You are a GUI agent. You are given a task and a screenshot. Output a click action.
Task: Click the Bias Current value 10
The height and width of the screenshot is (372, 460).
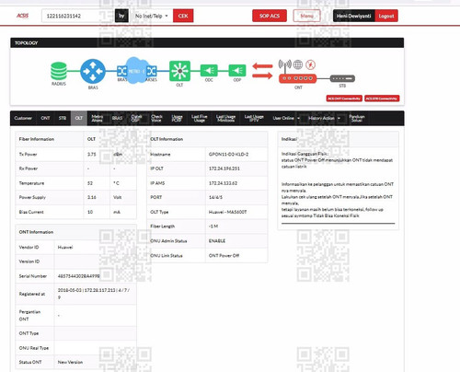(90, 212)
